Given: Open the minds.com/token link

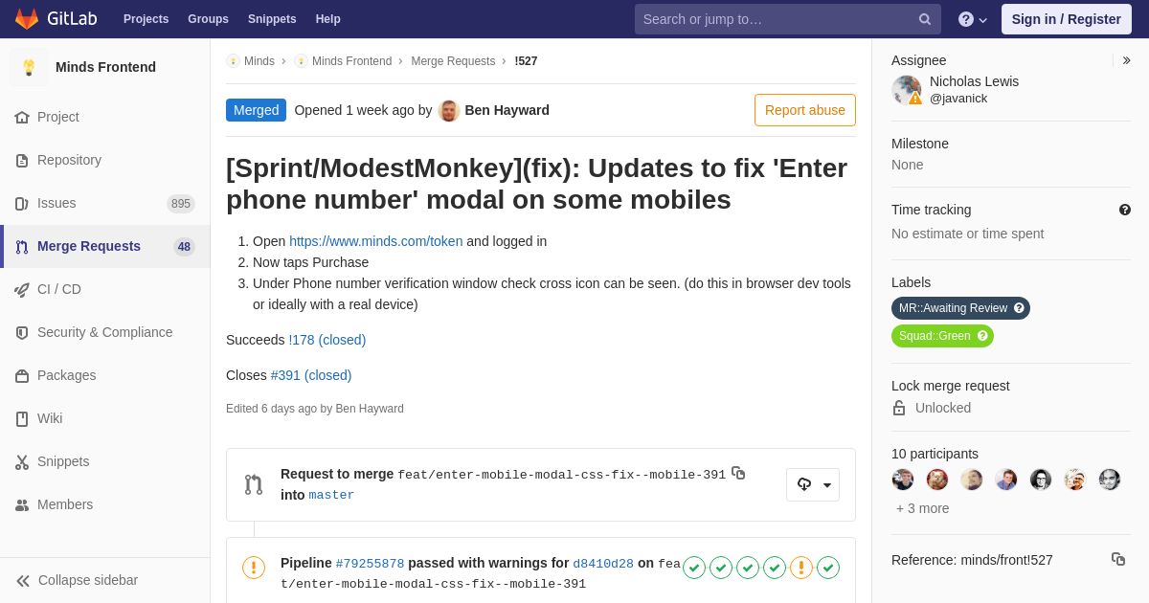Looking at the screenshot, I should click(375, 241).
